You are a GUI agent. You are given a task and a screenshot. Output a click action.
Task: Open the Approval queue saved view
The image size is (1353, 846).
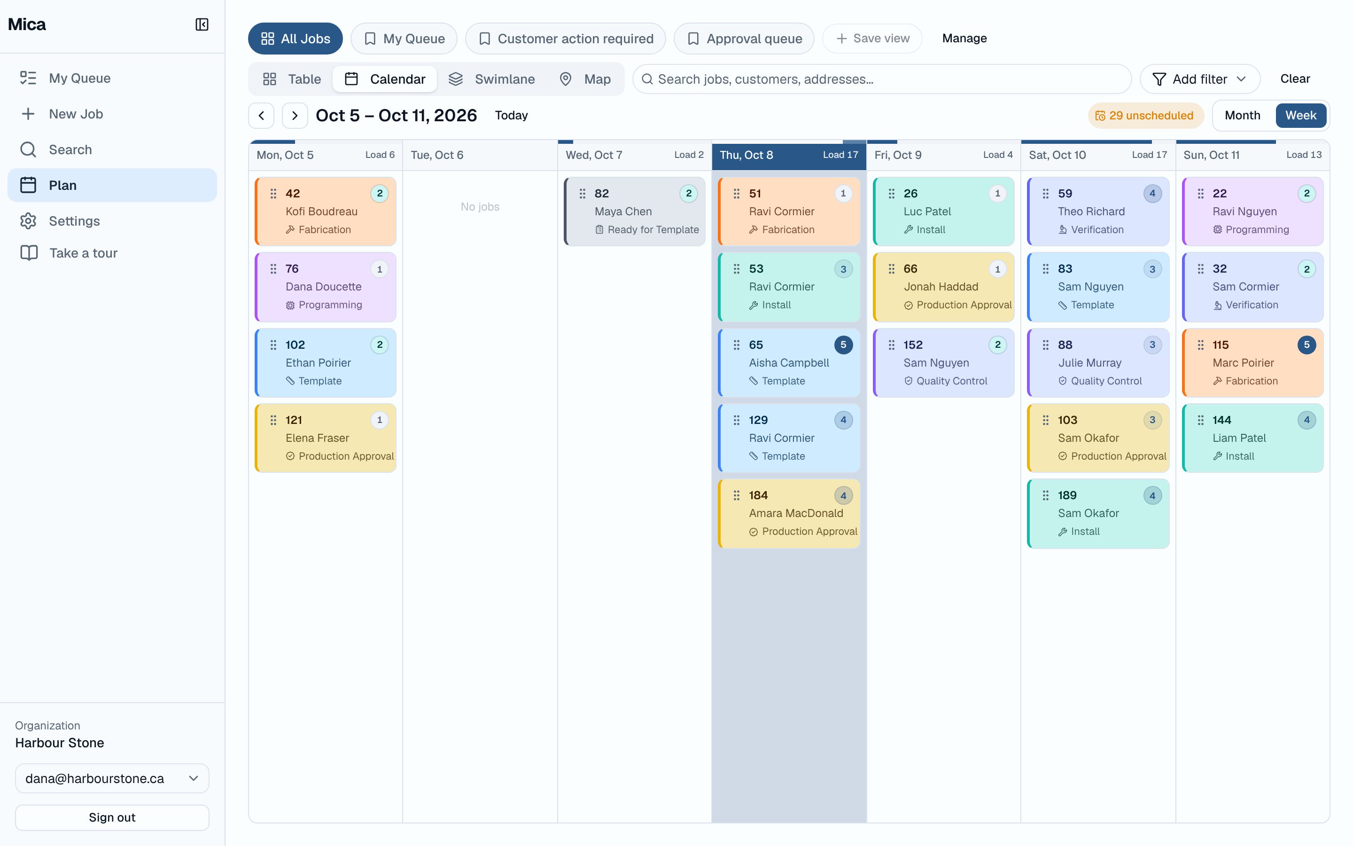coord(744,39)
